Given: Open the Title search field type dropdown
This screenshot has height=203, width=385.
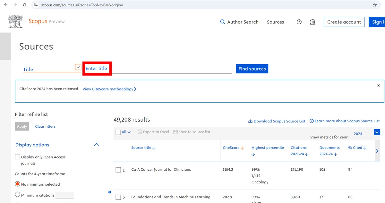Looking at the screenshot, I should coord(78,67).
